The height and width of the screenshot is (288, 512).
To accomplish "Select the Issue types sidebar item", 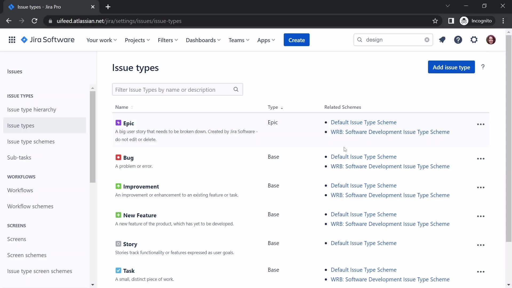I will pos(20,125).
